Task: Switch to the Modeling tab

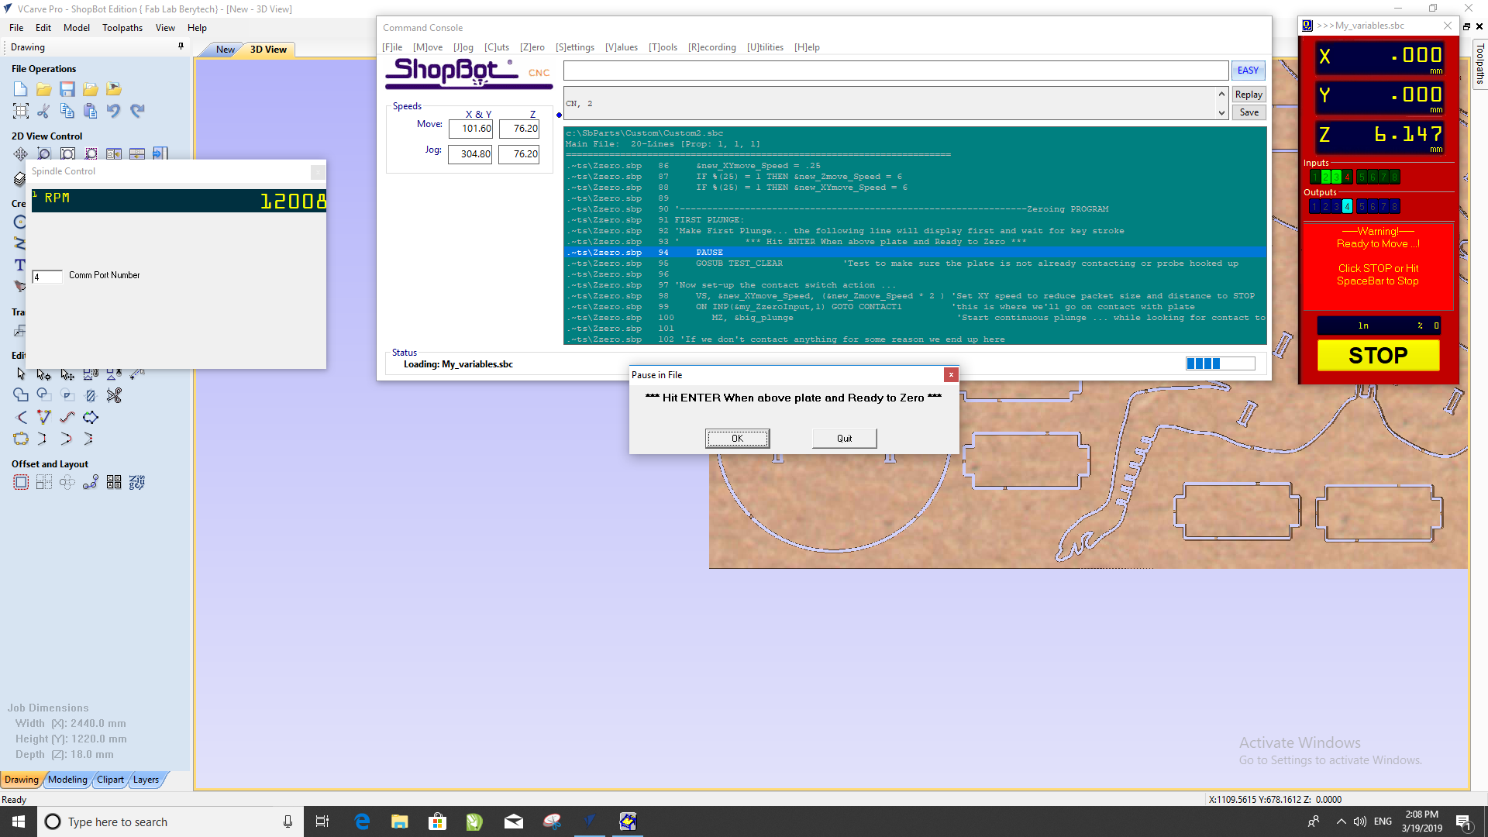Action: pyautogui.click(x=67, y=780)
